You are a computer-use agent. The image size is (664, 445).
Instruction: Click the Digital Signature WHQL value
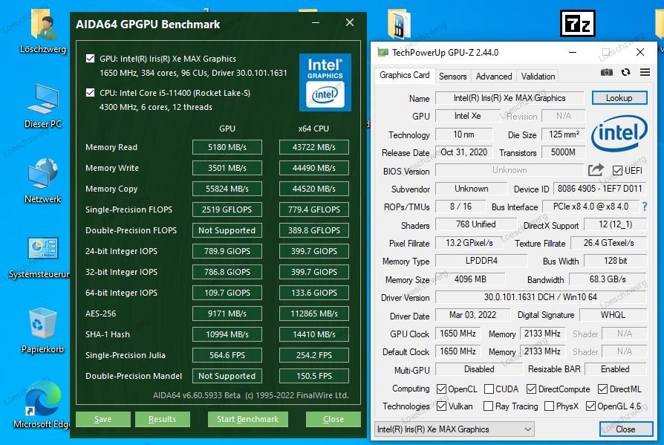(x=613, y=314)
